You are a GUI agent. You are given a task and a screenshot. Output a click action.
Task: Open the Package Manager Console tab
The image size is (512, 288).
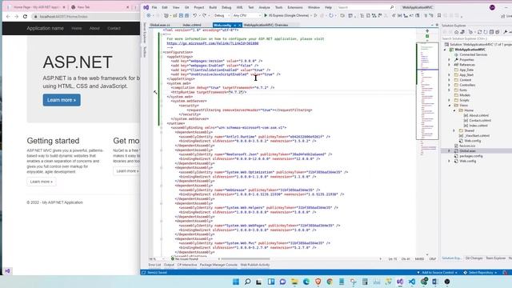tap(218, 265)
